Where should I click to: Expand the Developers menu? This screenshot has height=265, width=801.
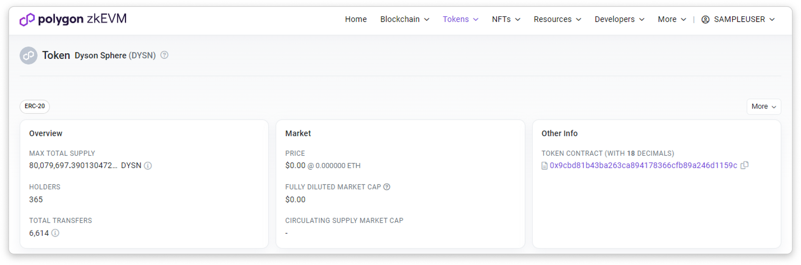[x=619, y=19]
